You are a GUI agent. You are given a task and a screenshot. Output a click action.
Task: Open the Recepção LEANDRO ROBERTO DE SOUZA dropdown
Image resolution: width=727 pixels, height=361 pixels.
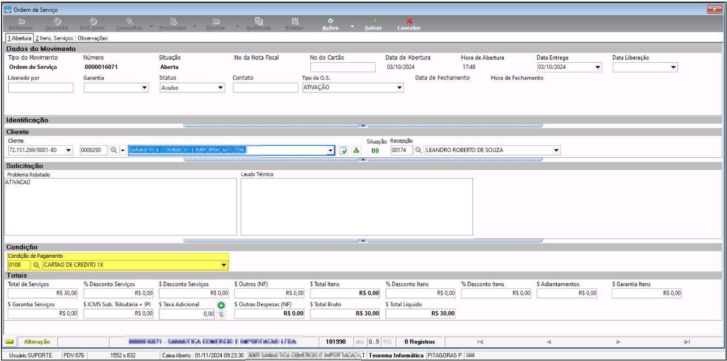pyautogui.click(x=557, y=150)
